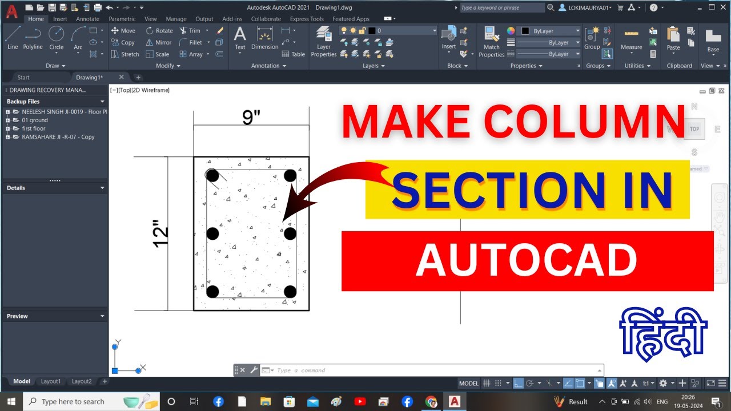The width and height of the screenshot is (731, 411).
Task: Click the Plot (print) icon
Action: pos(97,7)
